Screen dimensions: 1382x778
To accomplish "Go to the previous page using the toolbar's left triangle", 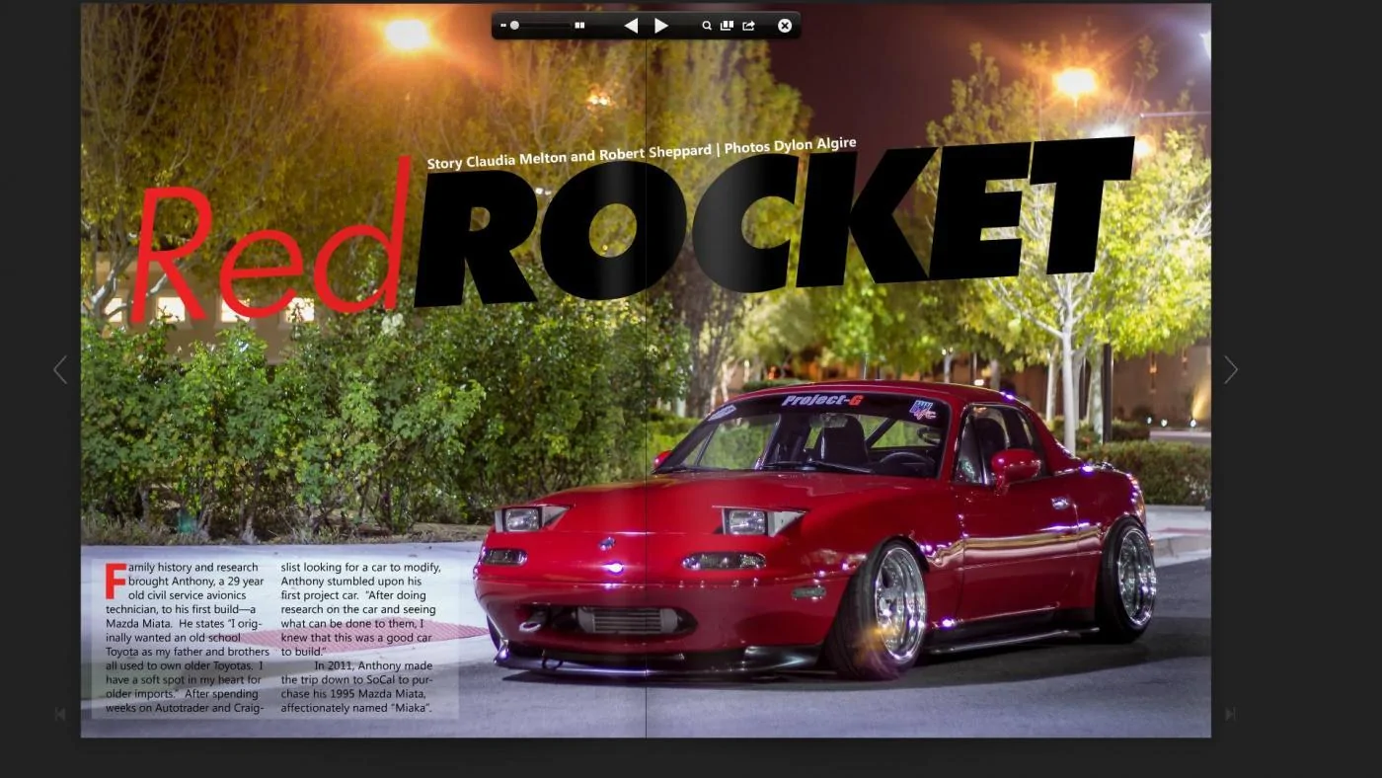I will click(631, 26).
